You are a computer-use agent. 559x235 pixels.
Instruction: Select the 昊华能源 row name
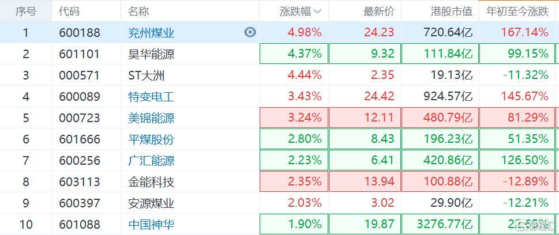pyautogui.click(x=151, y=54)
